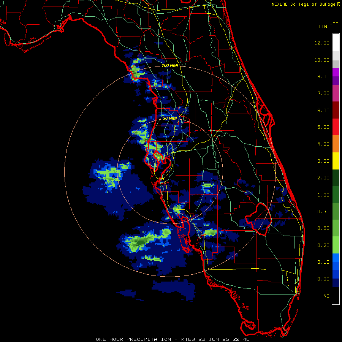
Task: Click the 4.00 legend value
Action: coord(323,144)
